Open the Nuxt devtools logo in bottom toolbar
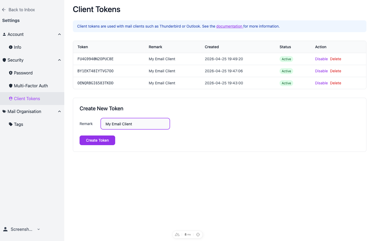375x241 pixels. point(177,234)
